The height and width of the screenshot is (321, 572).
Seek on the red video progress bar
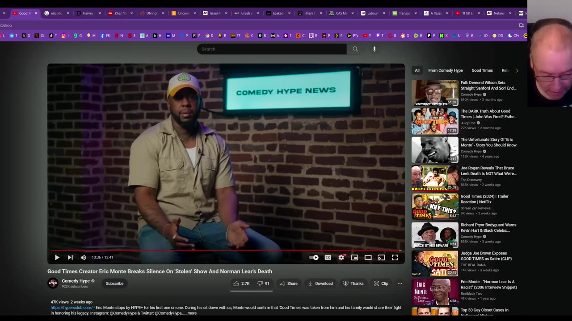pyautogui.click(x=226, y=250)
